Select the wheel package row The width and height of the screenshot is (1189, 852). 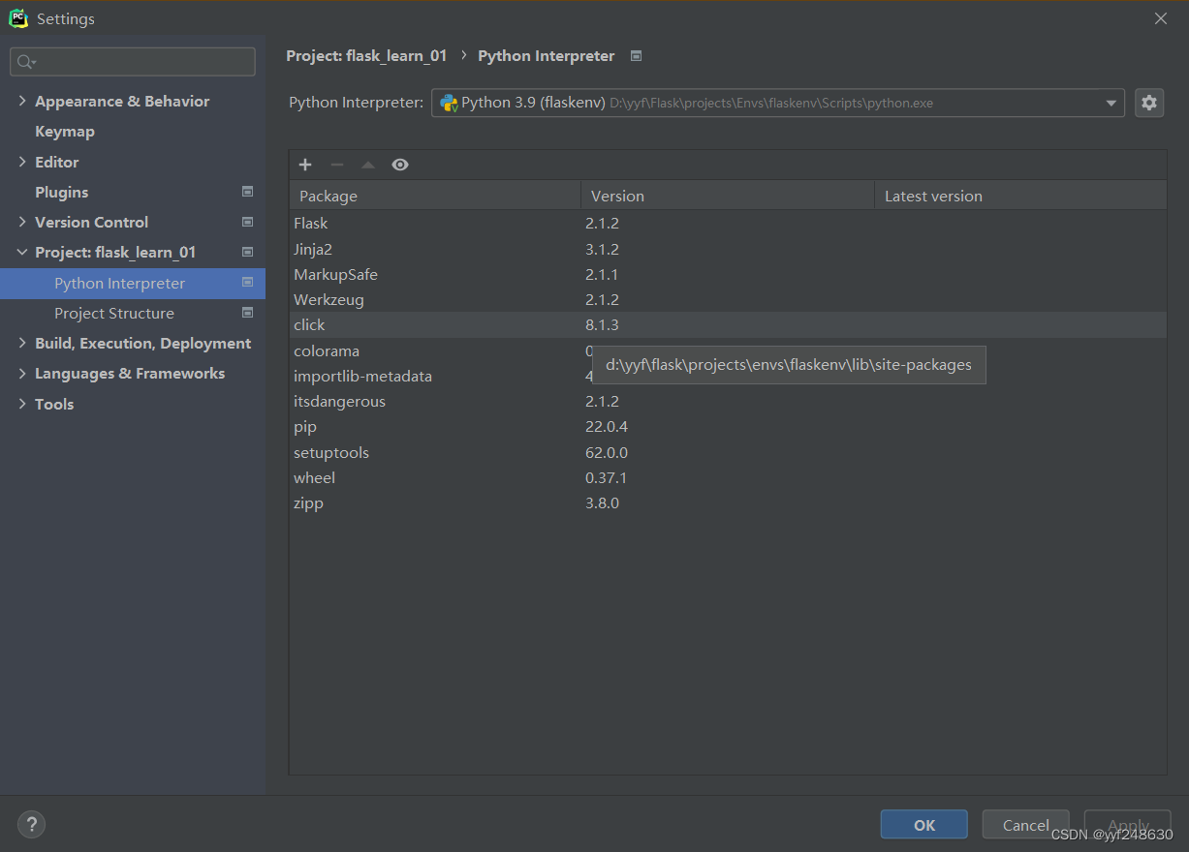pyautogui.click(x=728, y=477)
